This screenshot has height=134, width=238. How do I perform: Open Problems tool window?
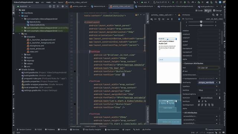[50, 130]
